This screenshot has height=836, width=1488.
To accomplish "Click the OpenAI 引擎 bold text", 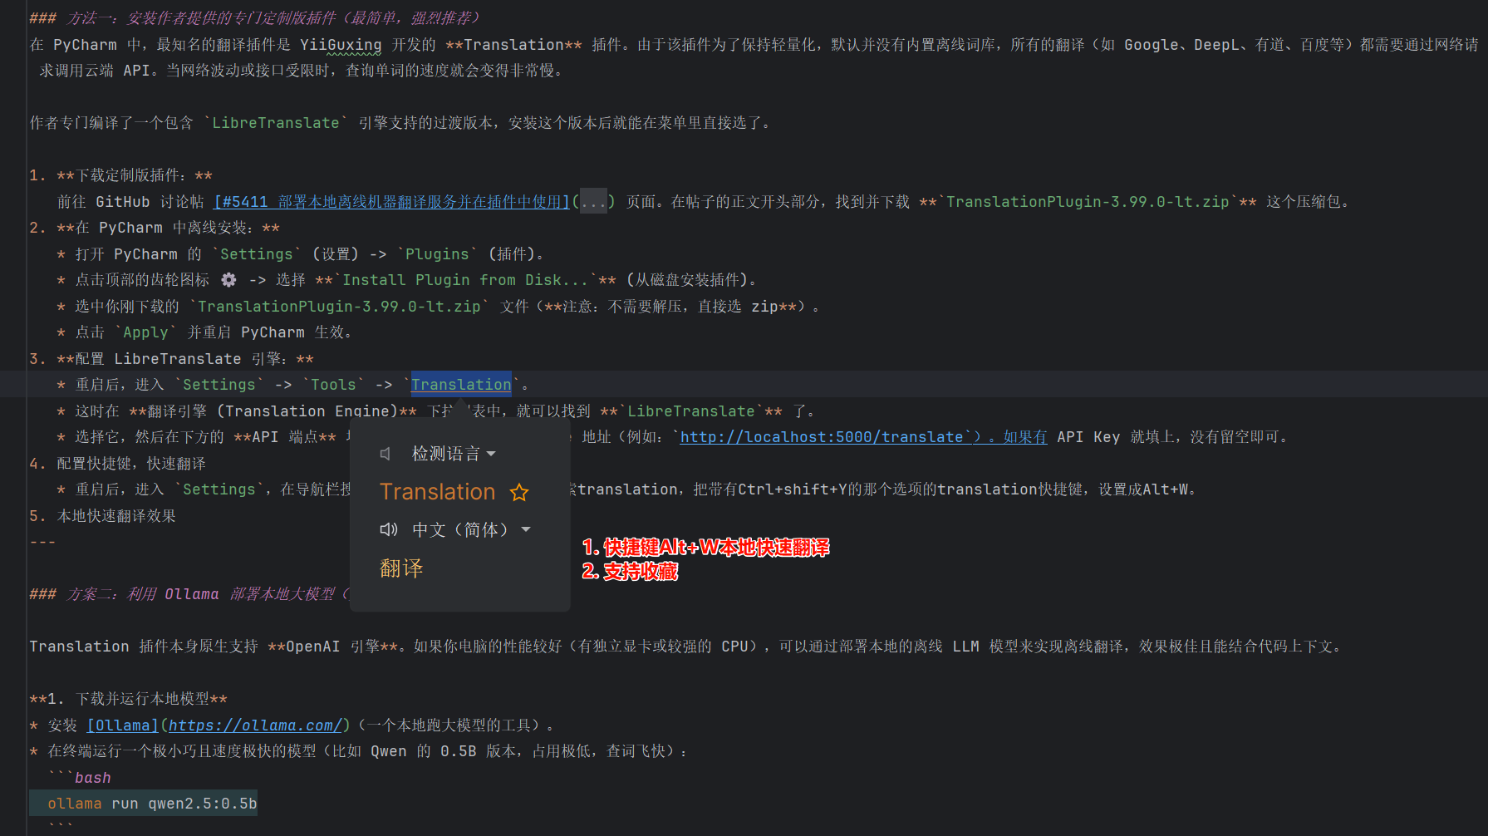I will pyautogui.click(x=332, y=647).
